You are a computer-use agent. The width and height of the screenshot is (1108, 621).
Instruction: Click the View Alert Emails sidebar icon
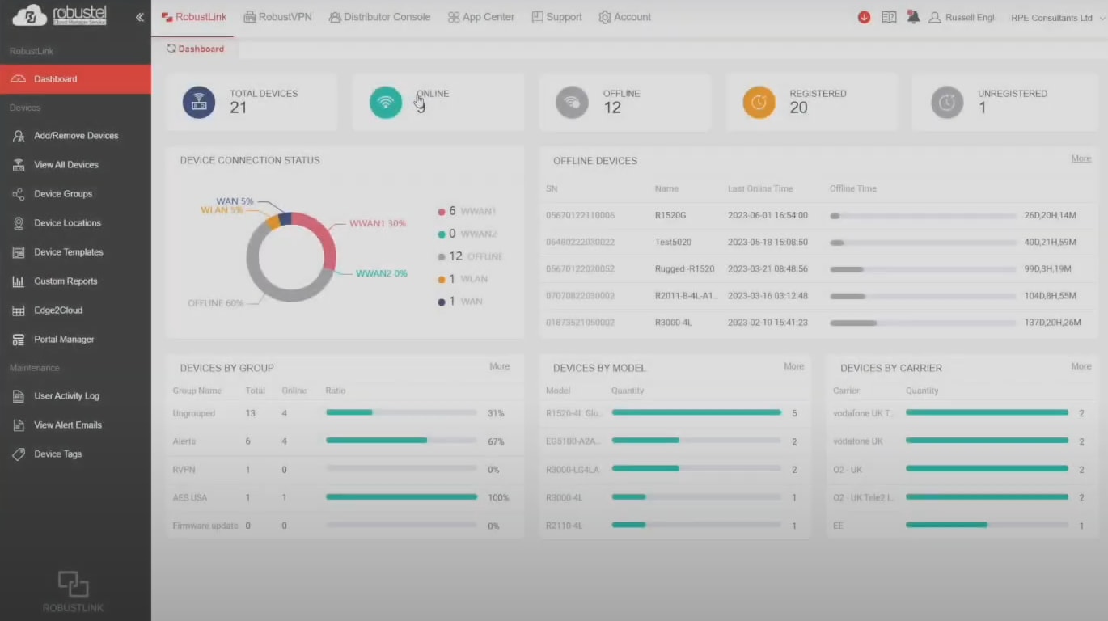(x=19, y=425)
